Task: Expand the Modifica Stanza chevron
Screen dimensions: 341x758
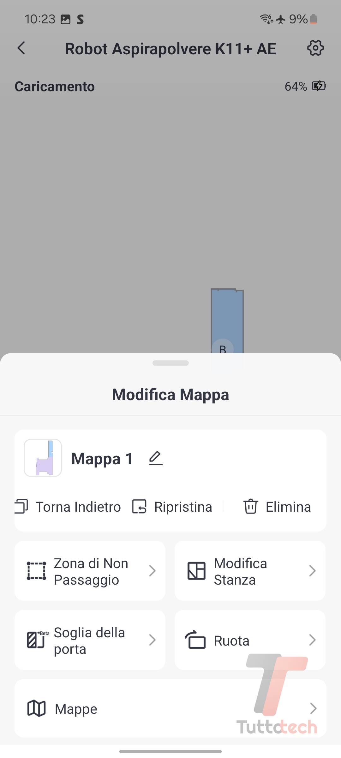Action: coord(312,571)
